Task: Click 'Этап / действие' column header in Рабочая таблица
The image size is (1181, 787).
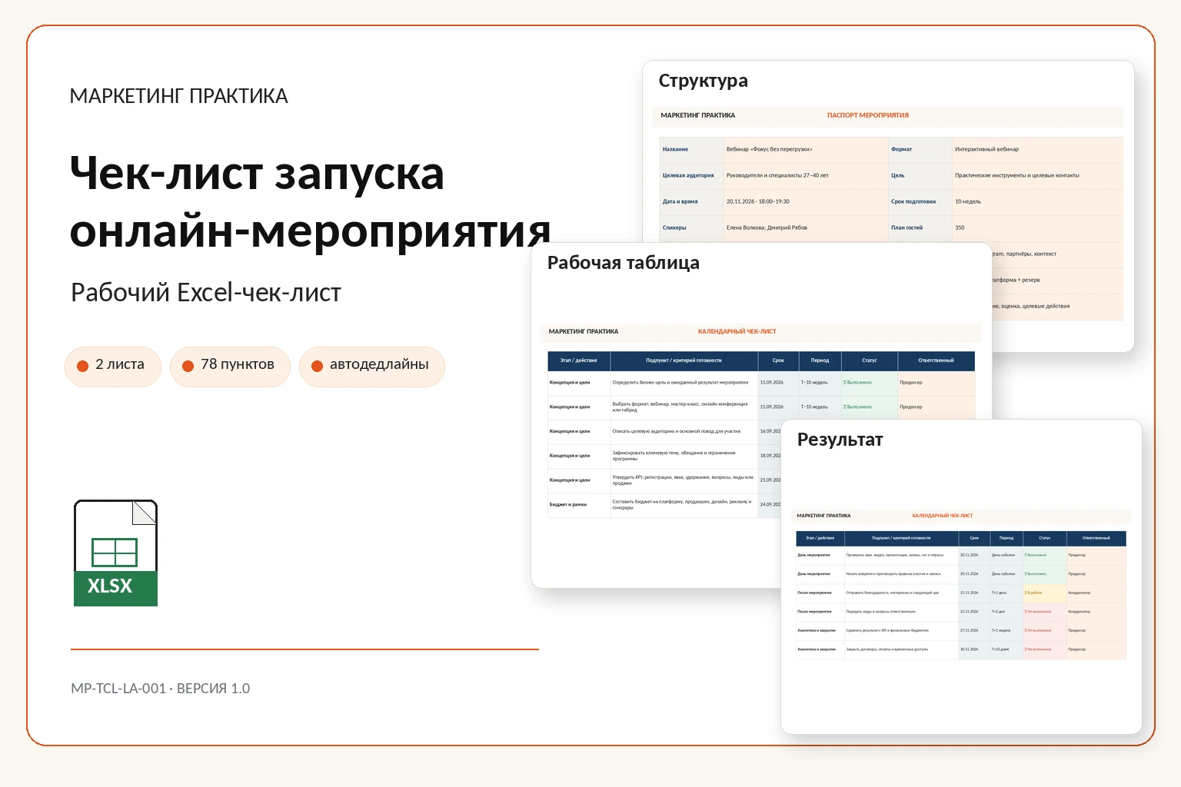Action: [x=578, y=360]
